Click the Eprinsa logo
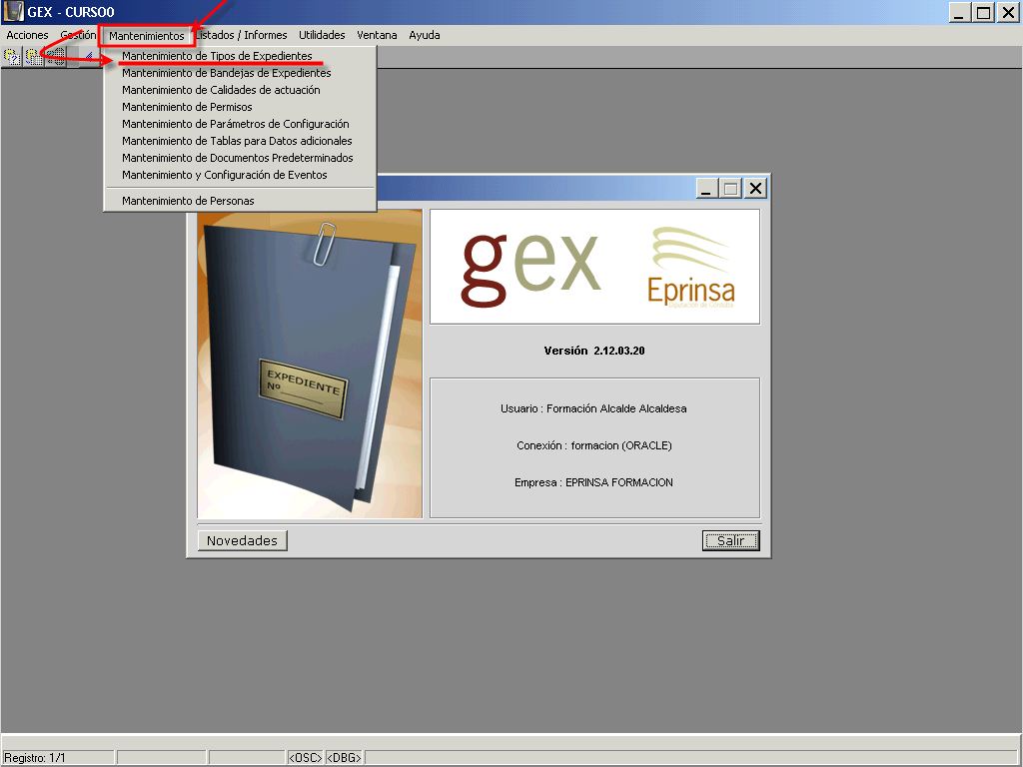The width and height of the screenshot is (1023, 767). (690, 268)
